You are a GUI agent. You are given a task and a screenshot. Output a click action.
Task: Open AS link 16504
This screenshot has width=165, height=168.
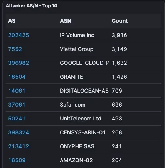[17, 77]
